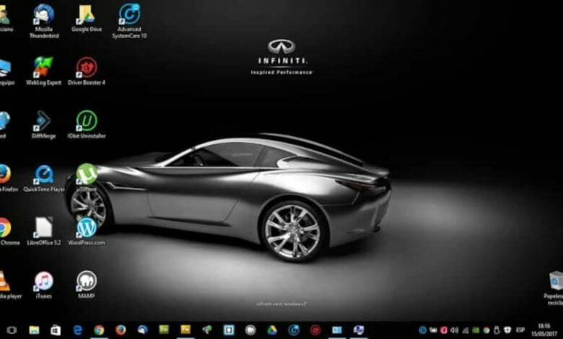
Task: Open Firefox from the taskbar
Action: click(x=121, y=330)
